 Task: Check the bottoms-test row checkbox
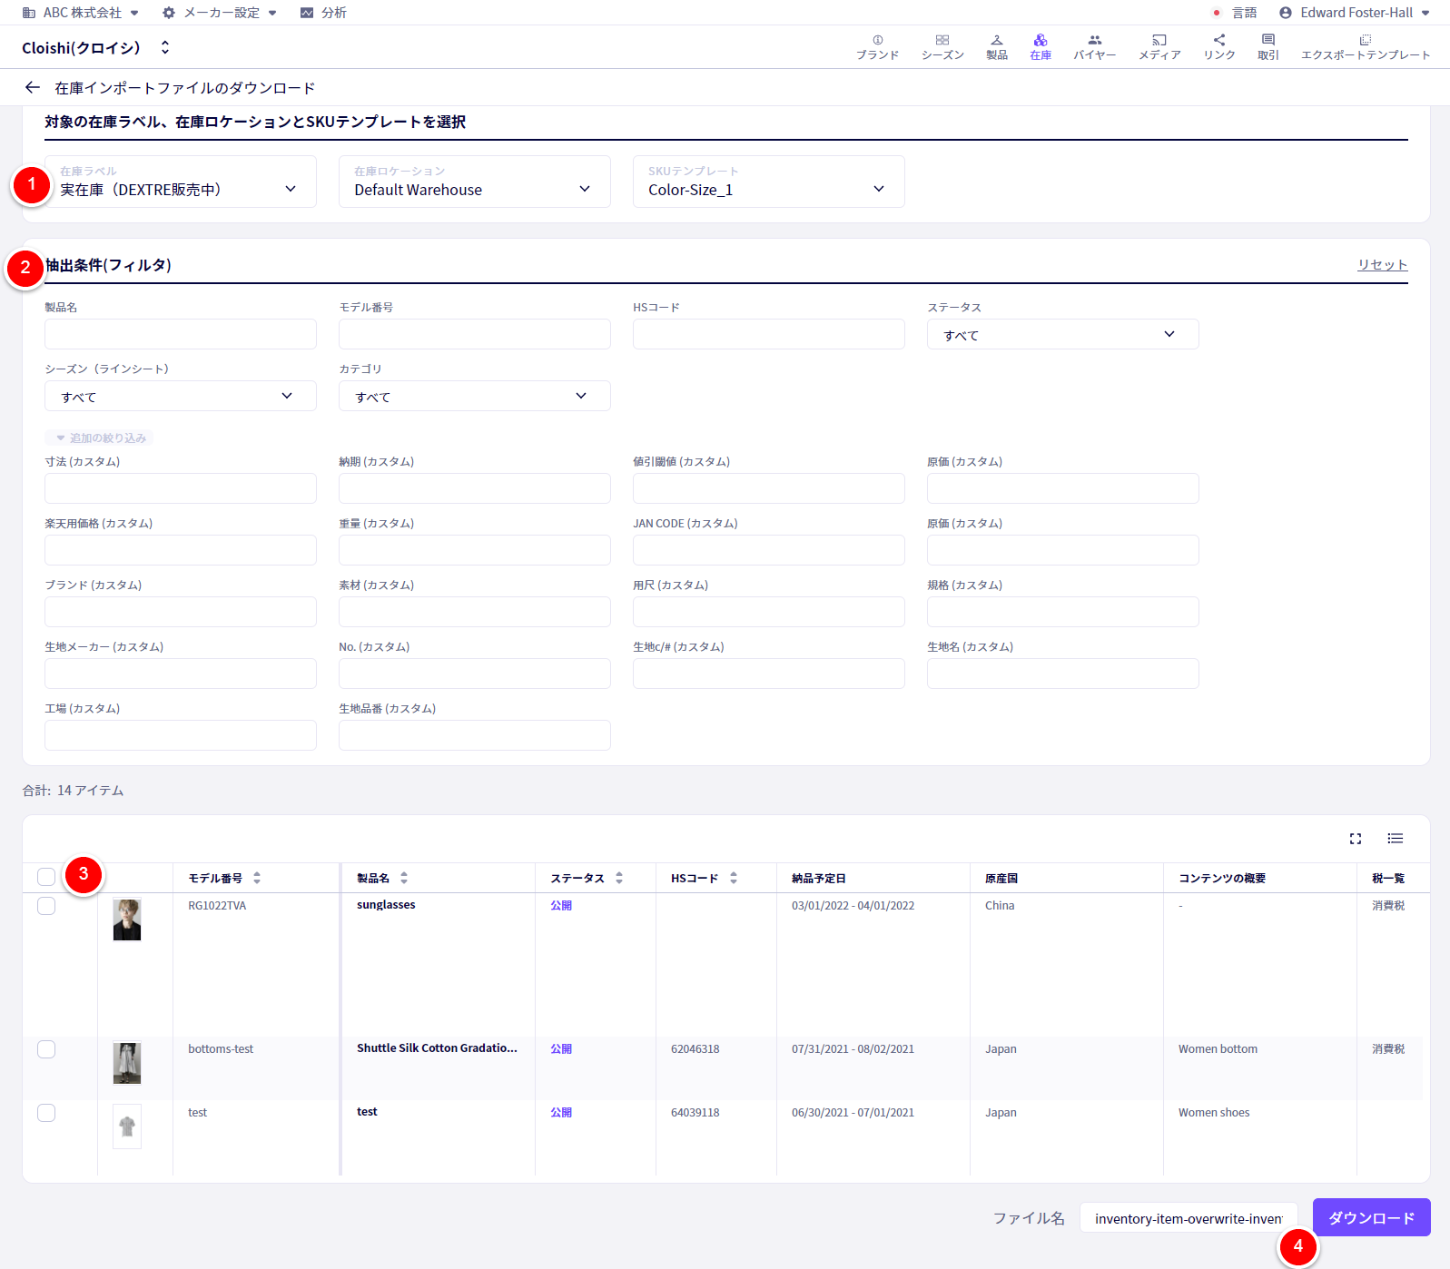pos(46,1049)
